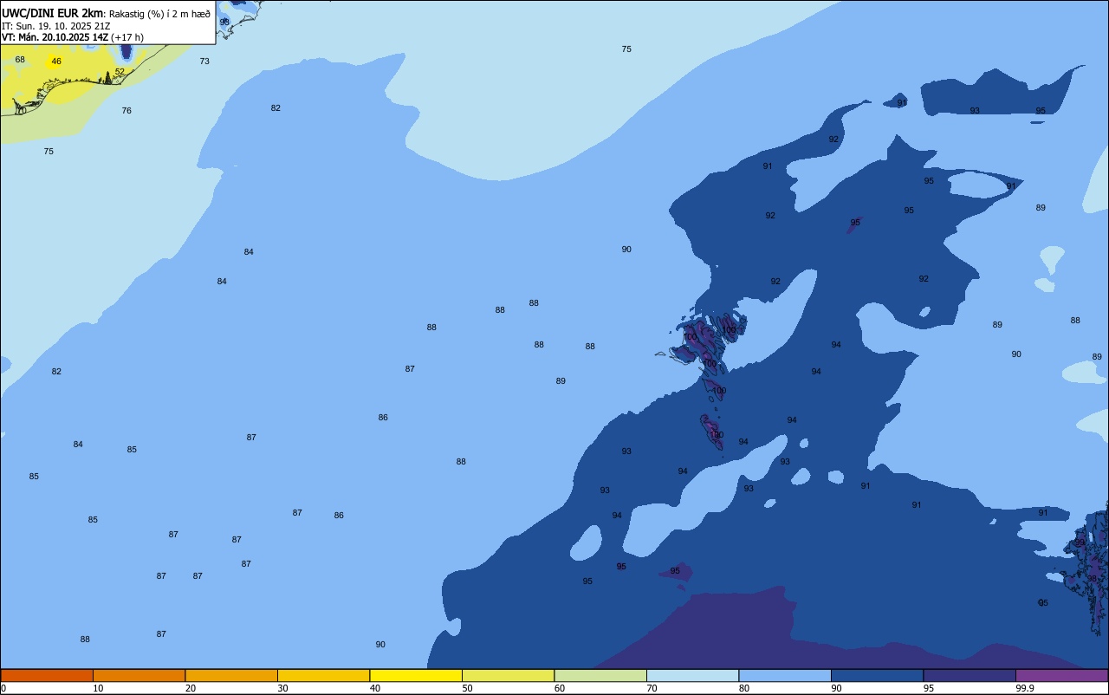Click the legend tick label '50'
Image resolution: width=1109 pixels, height=695 pixels.
467,688
